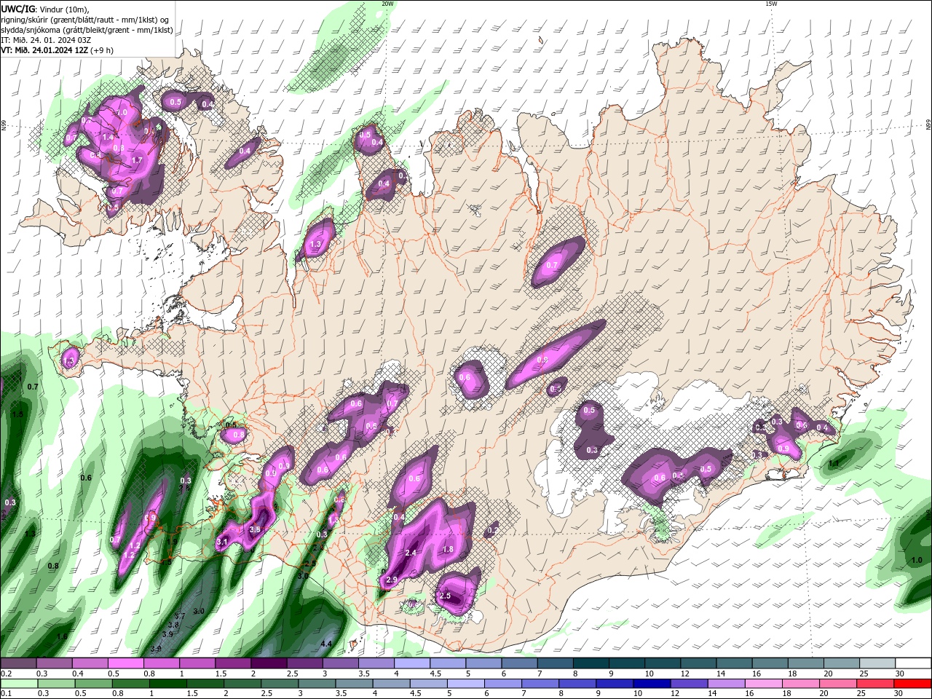Click the '3.0' rain value over the sea

click(x=199, y=611)
